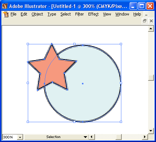Click the horizontal scrollbar right arrow
The height and width of the screenshot is (142, 156).
tap(145, 137)
